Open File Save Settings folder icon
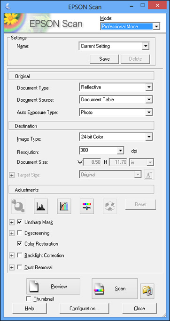170x321 pixels. click(x=147, y=291)
